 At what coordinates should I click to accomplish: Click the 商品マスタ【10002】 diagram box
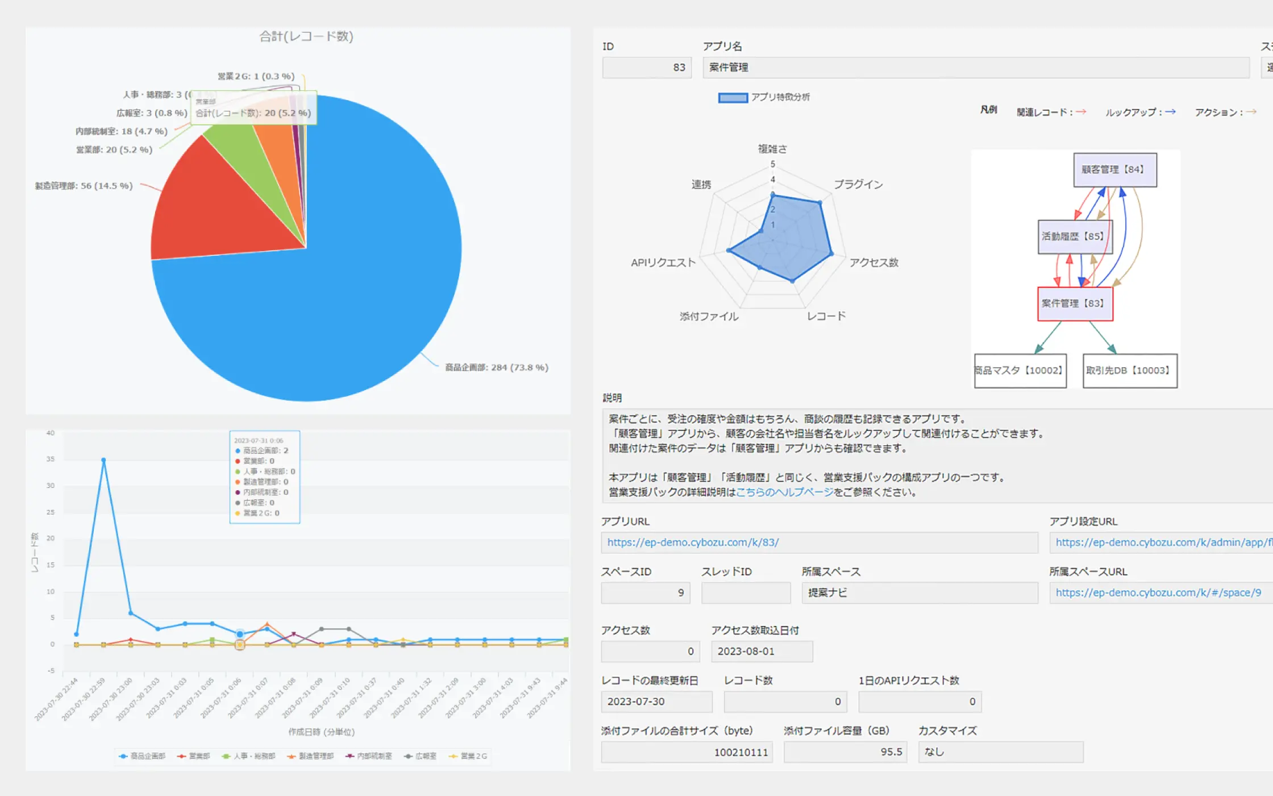point(1020,371)
